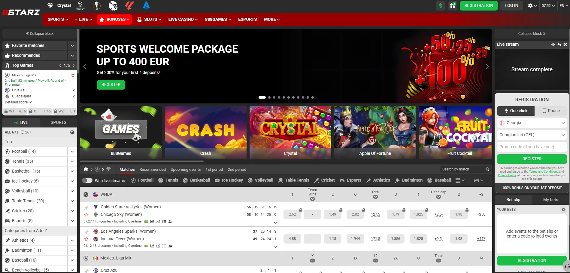
Task: Switch to the 1st period tab
Action: [214, 170]
